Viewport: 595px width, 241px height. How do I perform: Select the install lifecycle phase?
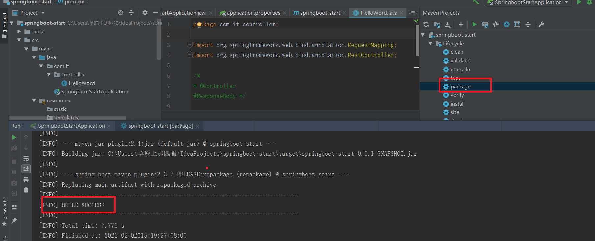[x=454, y=104]
